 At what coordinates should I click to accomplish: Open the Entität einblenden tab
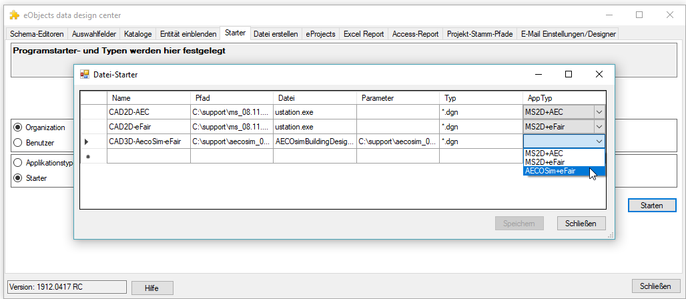pos(188,34)
